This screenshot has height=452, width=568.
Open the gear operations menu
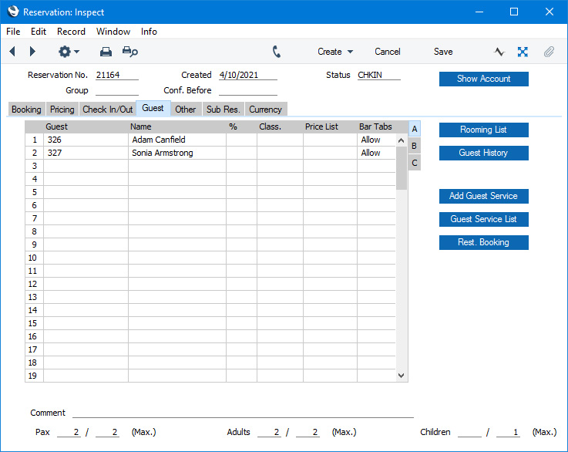(x=69, y=52)
